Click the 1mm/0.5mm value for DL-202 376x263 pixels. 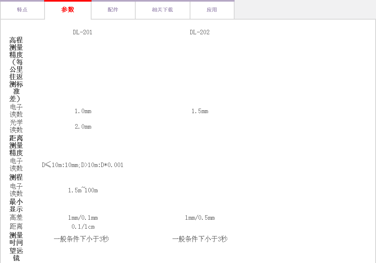200,218
